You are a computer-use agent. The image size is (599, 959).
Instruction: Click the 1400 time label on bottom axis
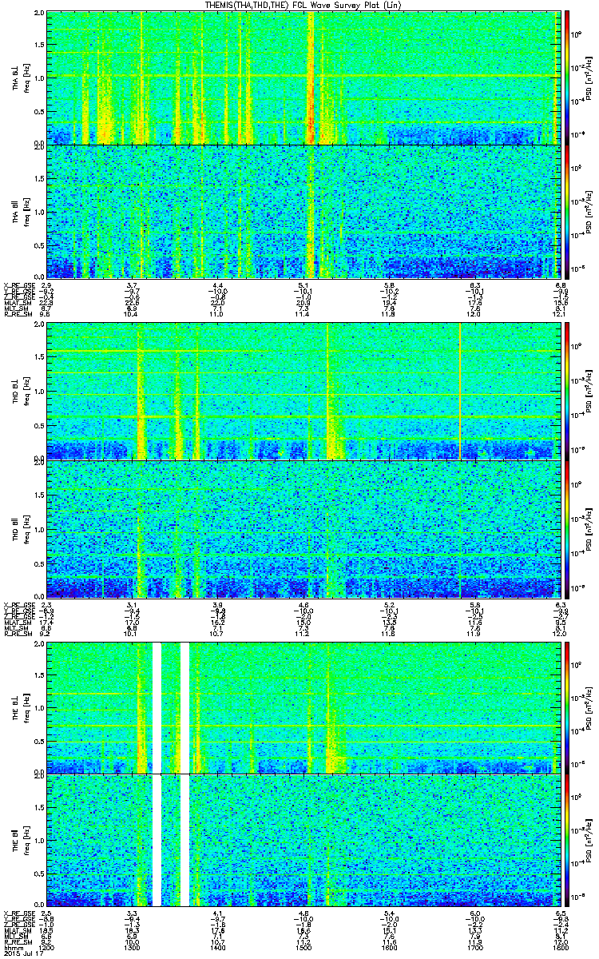click(x=217, y=947)
